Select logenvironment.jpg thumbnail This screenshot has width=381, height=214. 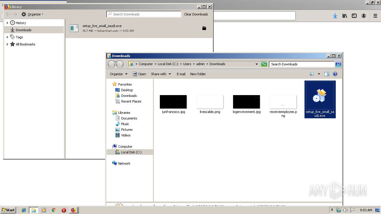click(246, 102)
